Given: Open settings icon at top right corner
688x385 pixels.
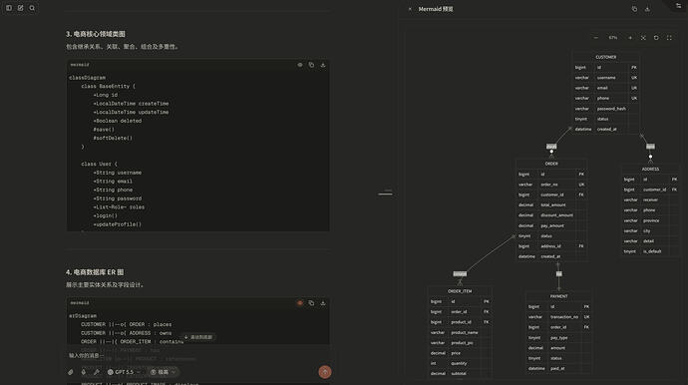Looking at the screenshot, I should pyautogui.click(x=678, y=5).
